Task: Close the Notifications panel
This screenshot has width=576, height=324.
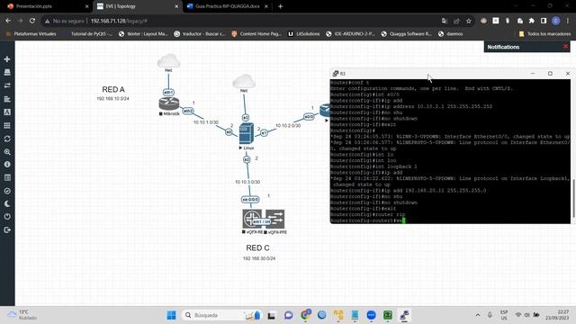Action: click(x=565, y=47)
